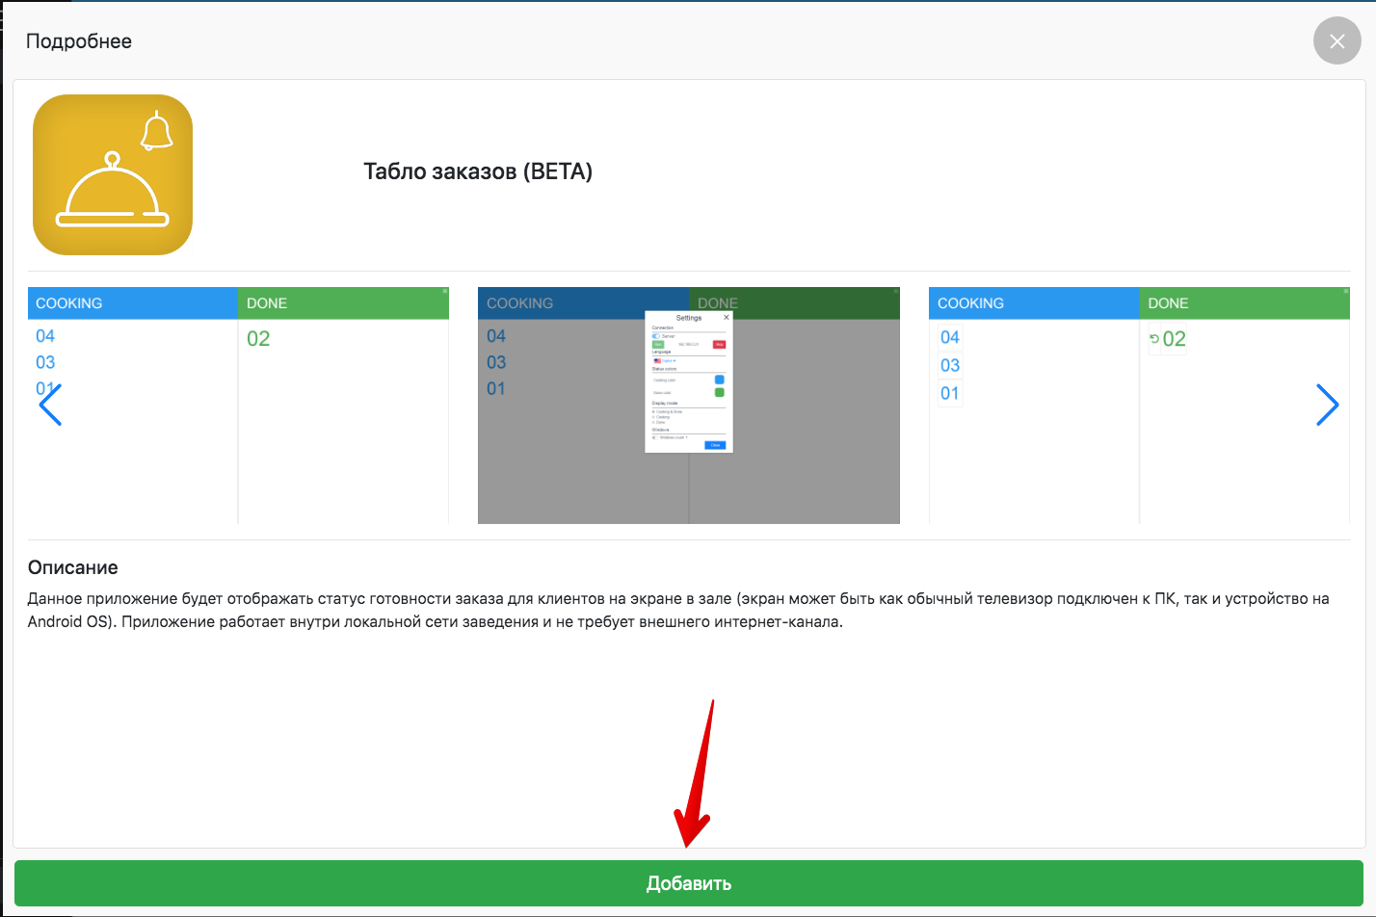1376x917 pixels.
Task: Click the green Done color swatch
Action: [x=719, y=392]
